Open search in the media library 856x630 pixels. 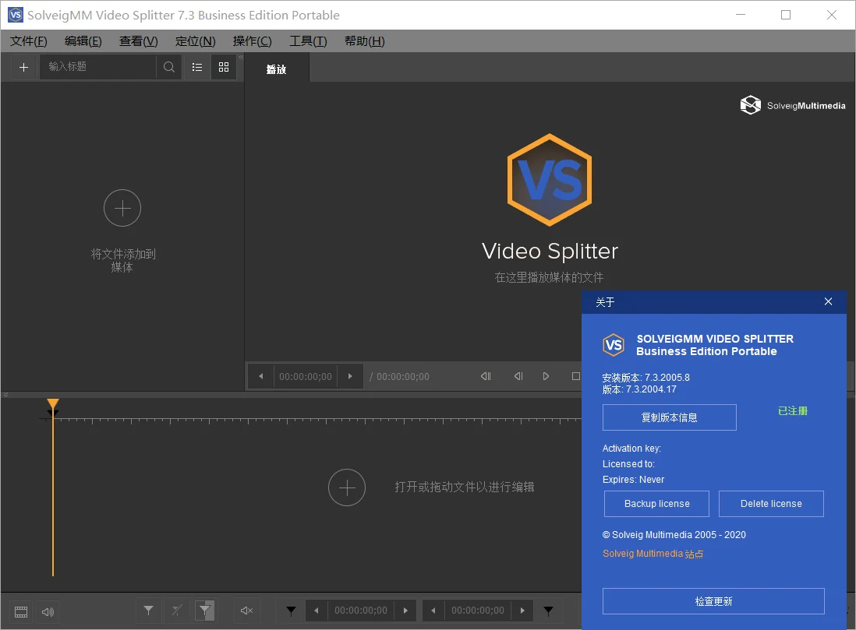[168, 67]
